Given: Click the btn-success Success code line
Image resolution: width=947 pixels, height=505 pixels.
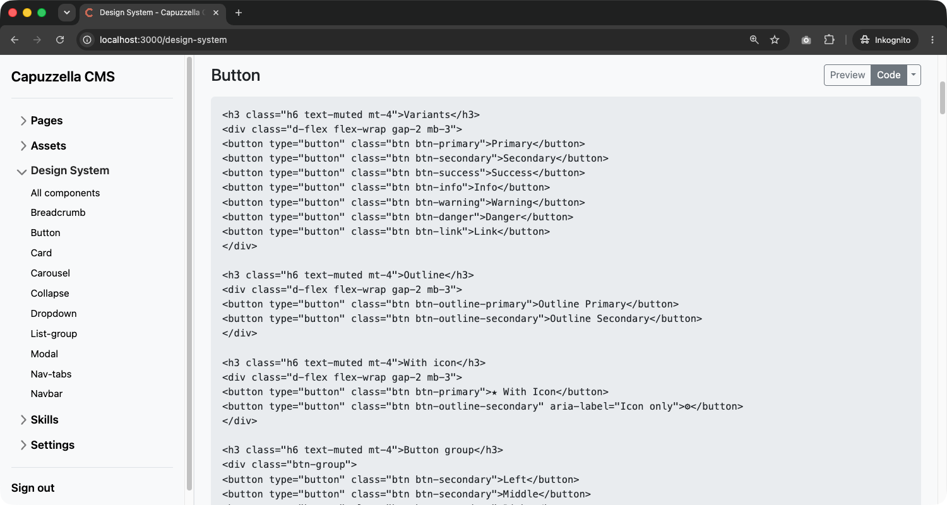Looking at the screenshot, I should click(x=403, y=173).
